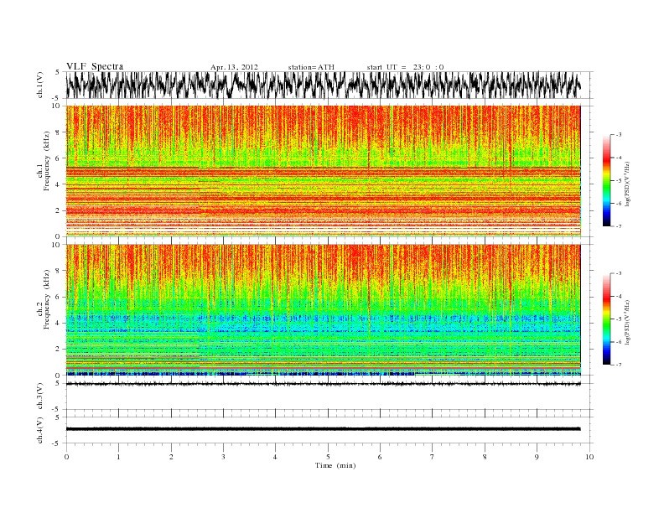This screenshot has width=664, height=513.
Task: Click the date 'Apr. 13, 2012'
Action: tap(234, 67)
